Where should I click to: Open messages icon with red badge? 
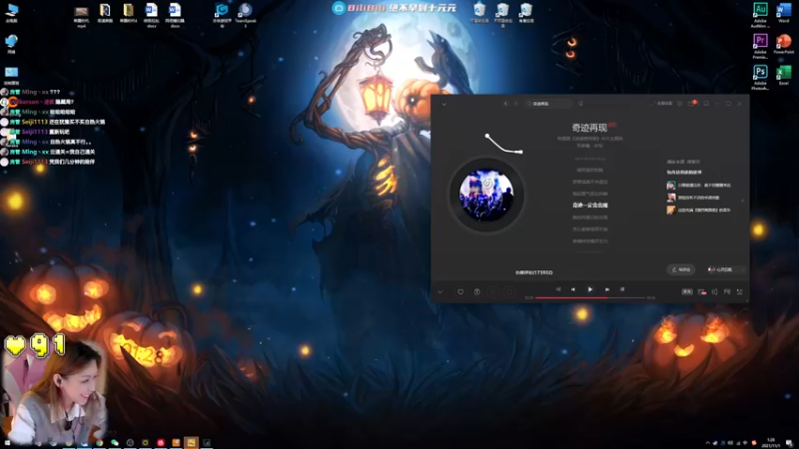691,103
